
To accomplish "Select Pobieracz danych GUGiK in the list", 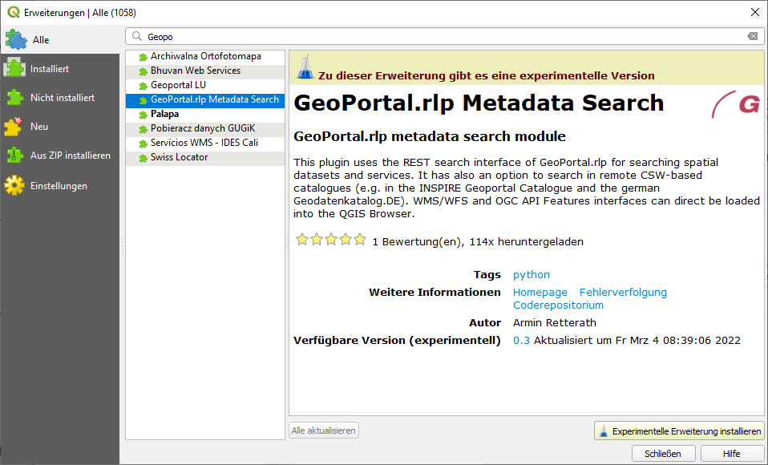I will 205,129.
